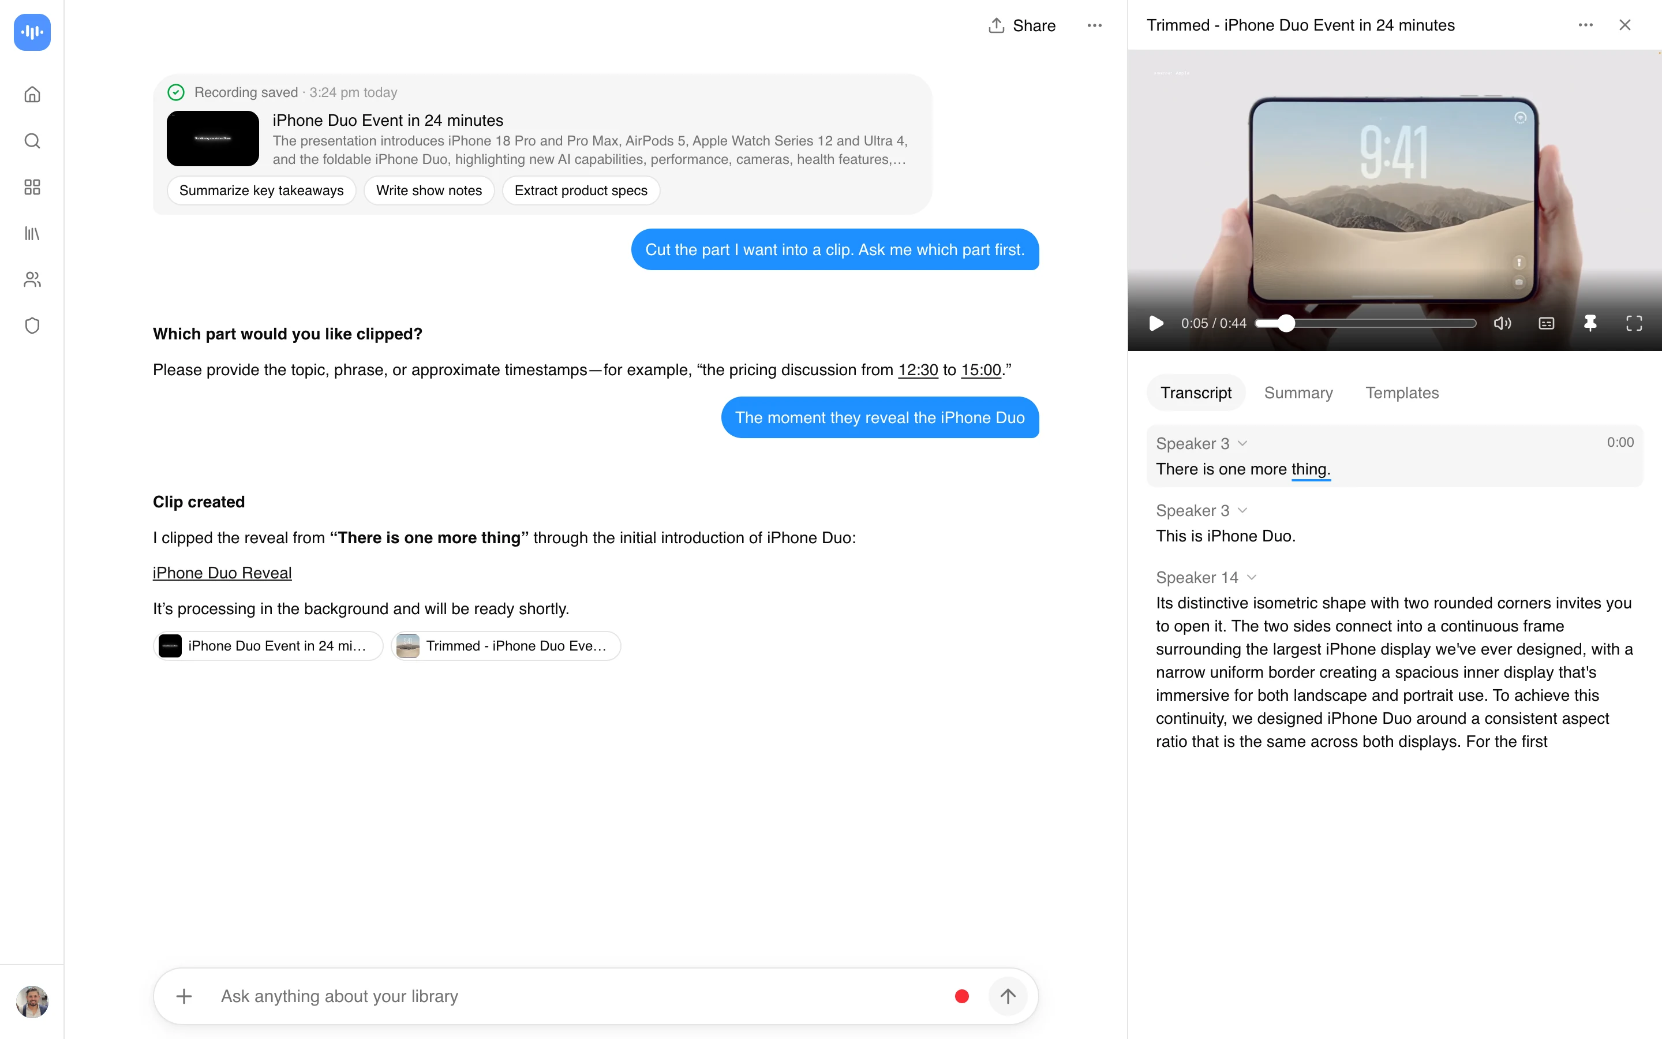This screenshot has width=1662, height=1039.
Task: Jump to the 12:30 timestamp link
Action: click(918, 369)
